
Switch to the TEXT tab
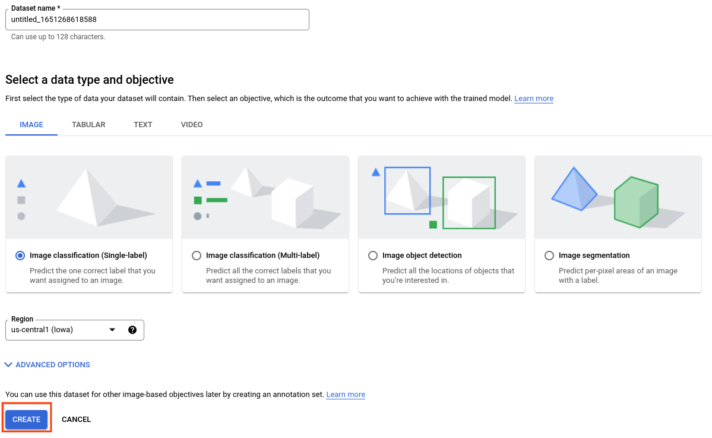coord(143,125)
